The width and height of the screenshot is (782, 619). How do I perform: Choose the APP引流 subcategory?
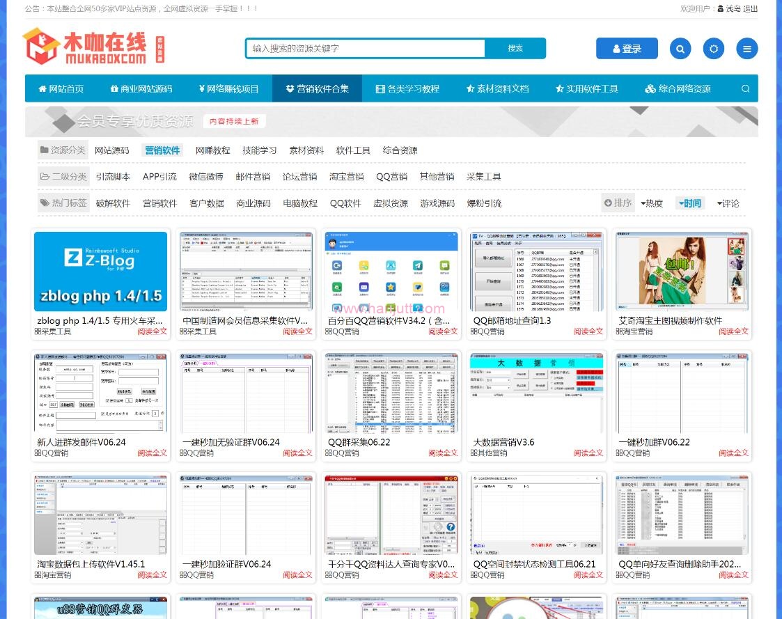pos(159,177)
